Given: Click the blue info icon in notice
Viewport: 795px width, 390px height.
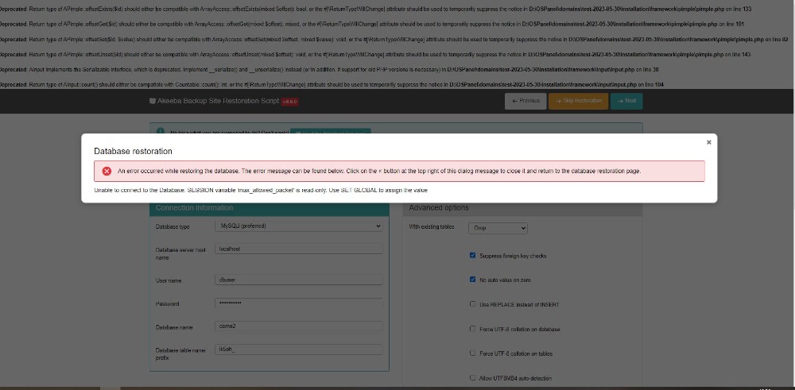Looking at the screenshot, I should pos(160,131).
